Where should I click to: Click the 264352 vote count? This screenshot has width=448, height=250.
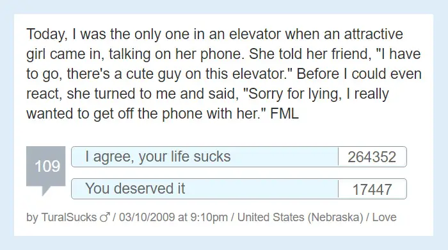point(372,157)
